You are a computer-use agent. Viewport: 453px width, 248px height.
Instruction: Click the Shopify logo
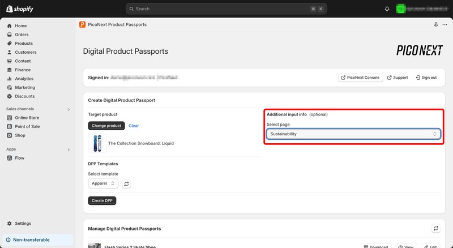pyautogui.click(x=20, y=9)
